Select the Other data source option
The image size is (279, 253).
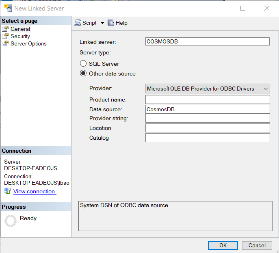click(x=83, y=74)
